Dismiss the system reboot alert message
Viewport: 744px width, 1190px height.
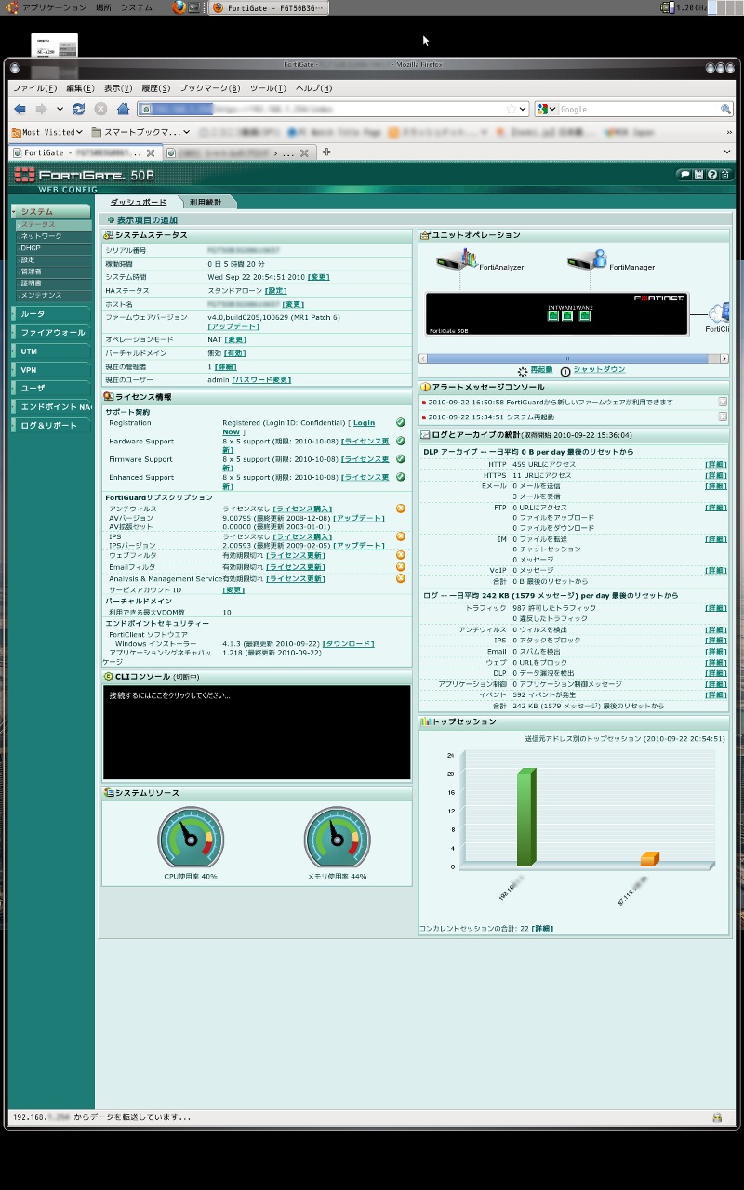pyautogui.click(x=723, y=416)
